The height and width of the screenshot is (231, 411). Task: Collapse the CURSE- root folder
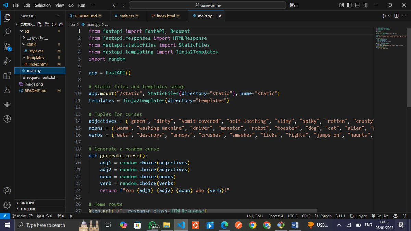[x=18, y=24]
